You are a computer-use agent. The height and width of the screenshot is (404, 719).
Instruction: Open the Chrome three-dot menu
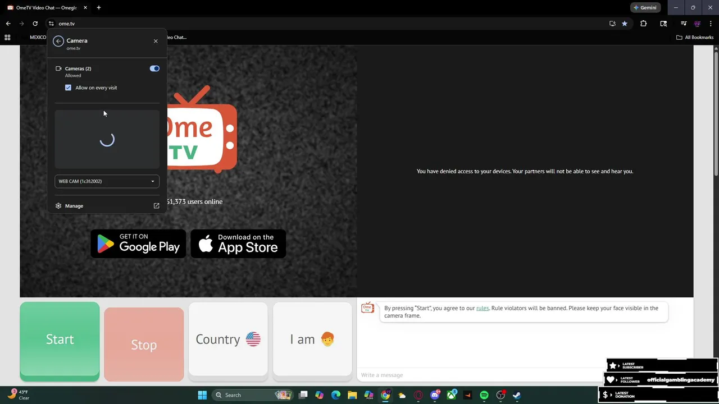point(710,24)
